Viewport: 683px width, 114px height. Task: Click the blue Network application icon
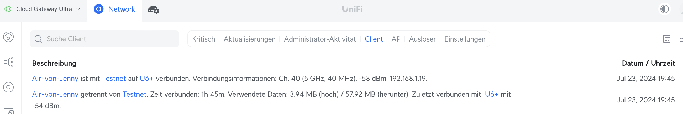click(99, 9)
